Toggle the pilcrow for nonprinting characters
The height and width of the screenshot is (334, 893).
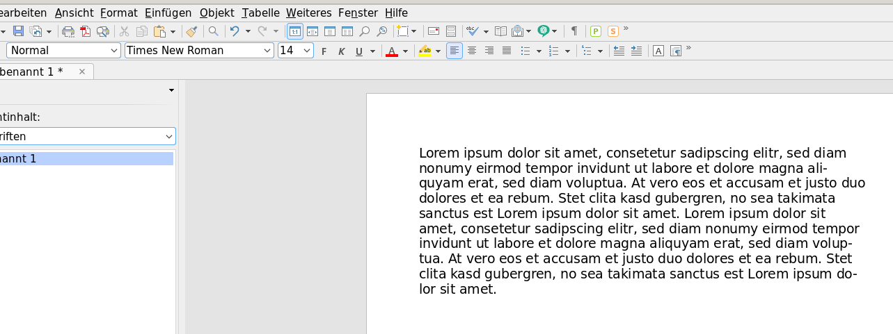click(x=574, y=31)
